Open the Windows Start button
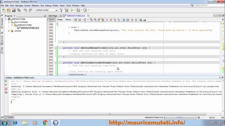Image resolution: width=225 pixels, height=126 pixels. pyautogui.click(x=4, y=123)
